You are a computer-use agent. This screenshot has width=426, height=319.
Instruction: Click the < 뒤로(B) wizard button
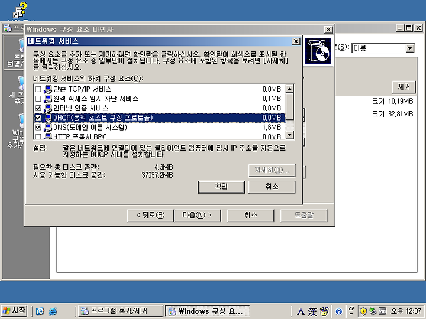pos(150,216)
